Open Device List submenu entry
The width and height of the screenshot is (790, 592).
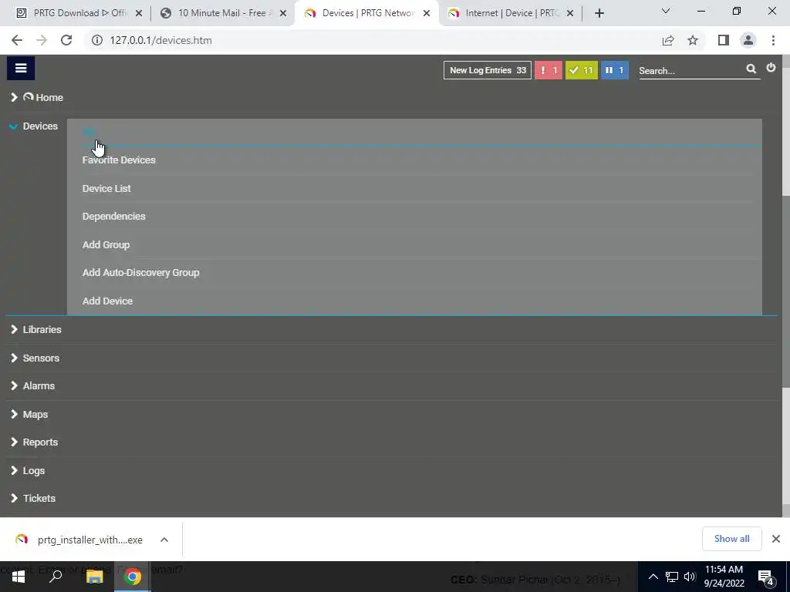pyautogui.click(x=106, y=188)
